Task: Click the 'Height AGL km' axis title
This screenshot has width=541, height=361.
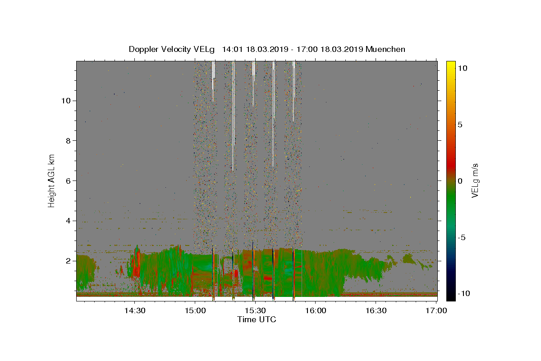Action: pos(51,181)
